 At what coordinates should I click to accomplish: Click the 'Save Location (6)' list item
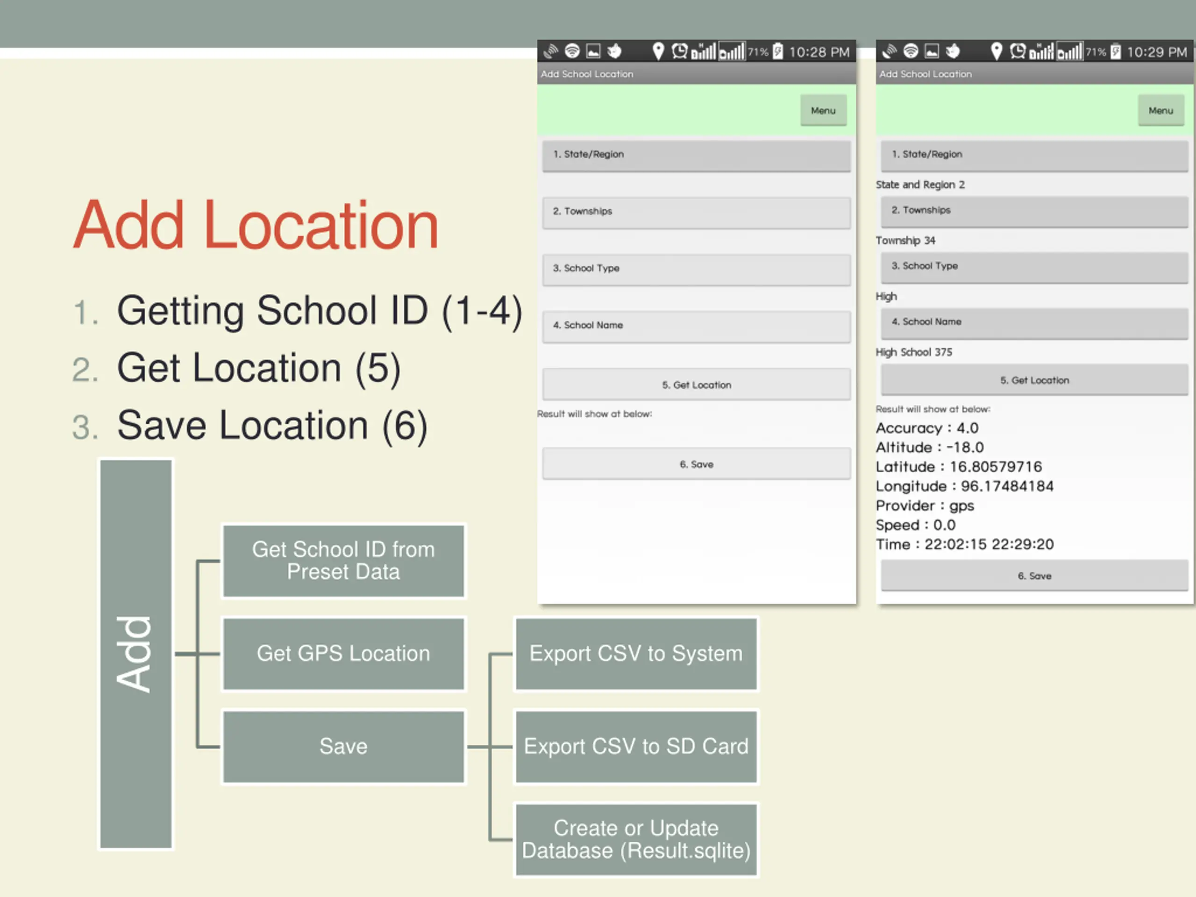[272, 426]
